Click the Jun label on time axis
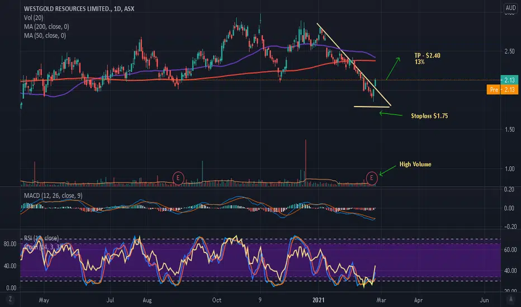The width and height of the screenshot is (521, 307). (485, 300)
